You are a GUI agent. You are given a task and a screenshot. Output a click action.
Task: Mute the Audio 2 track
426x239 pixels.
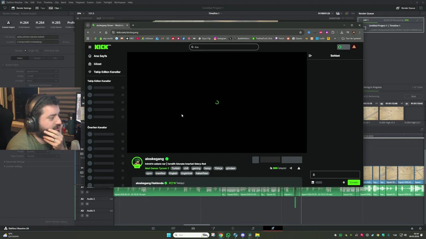pos(87,204)
